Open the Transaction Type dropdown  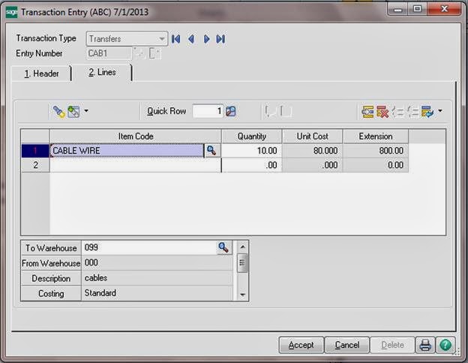[161, 39]
